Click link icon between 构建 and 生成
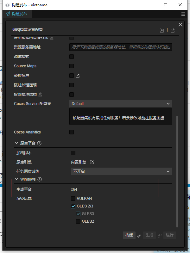 tap(139, 236)
